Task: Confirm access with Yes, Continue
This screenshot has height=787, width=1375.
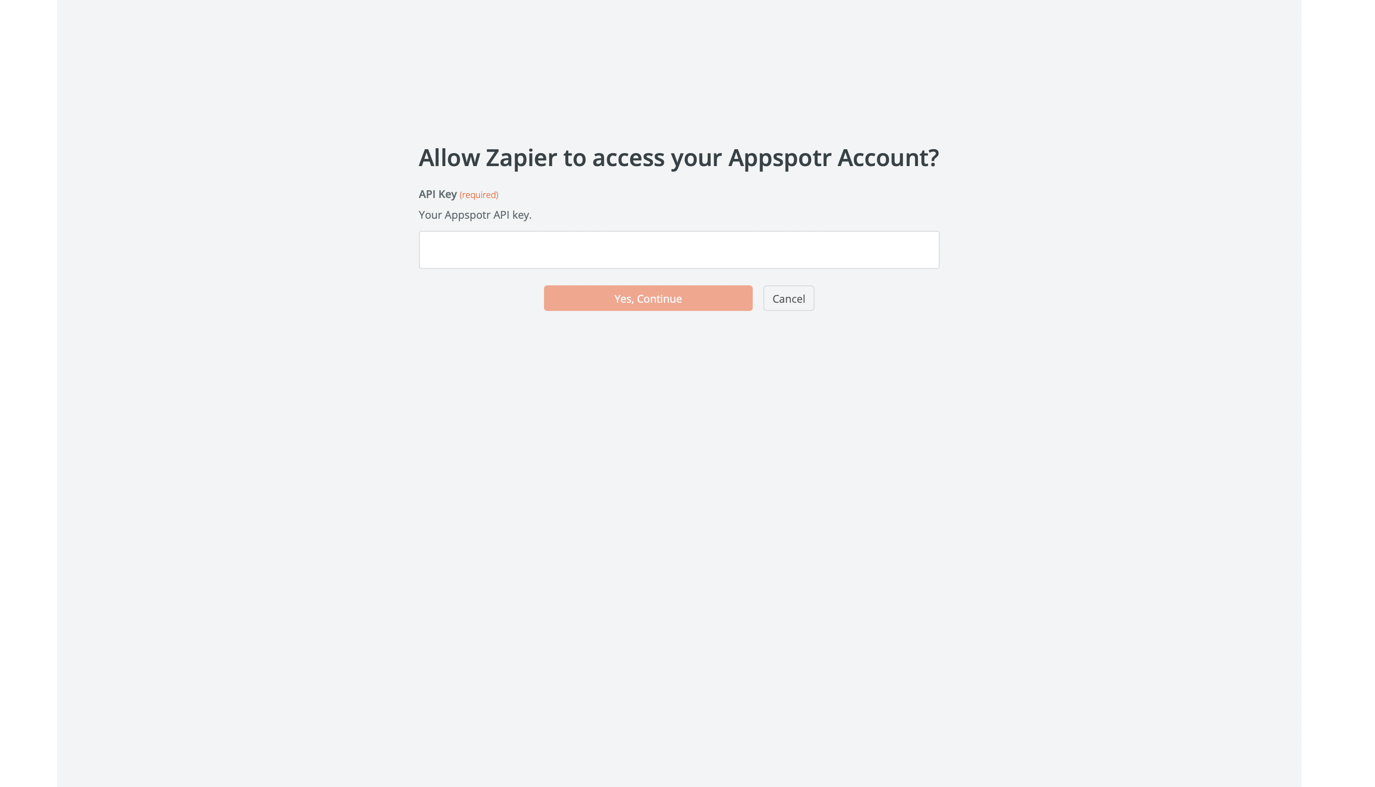Action: point(648,298)
